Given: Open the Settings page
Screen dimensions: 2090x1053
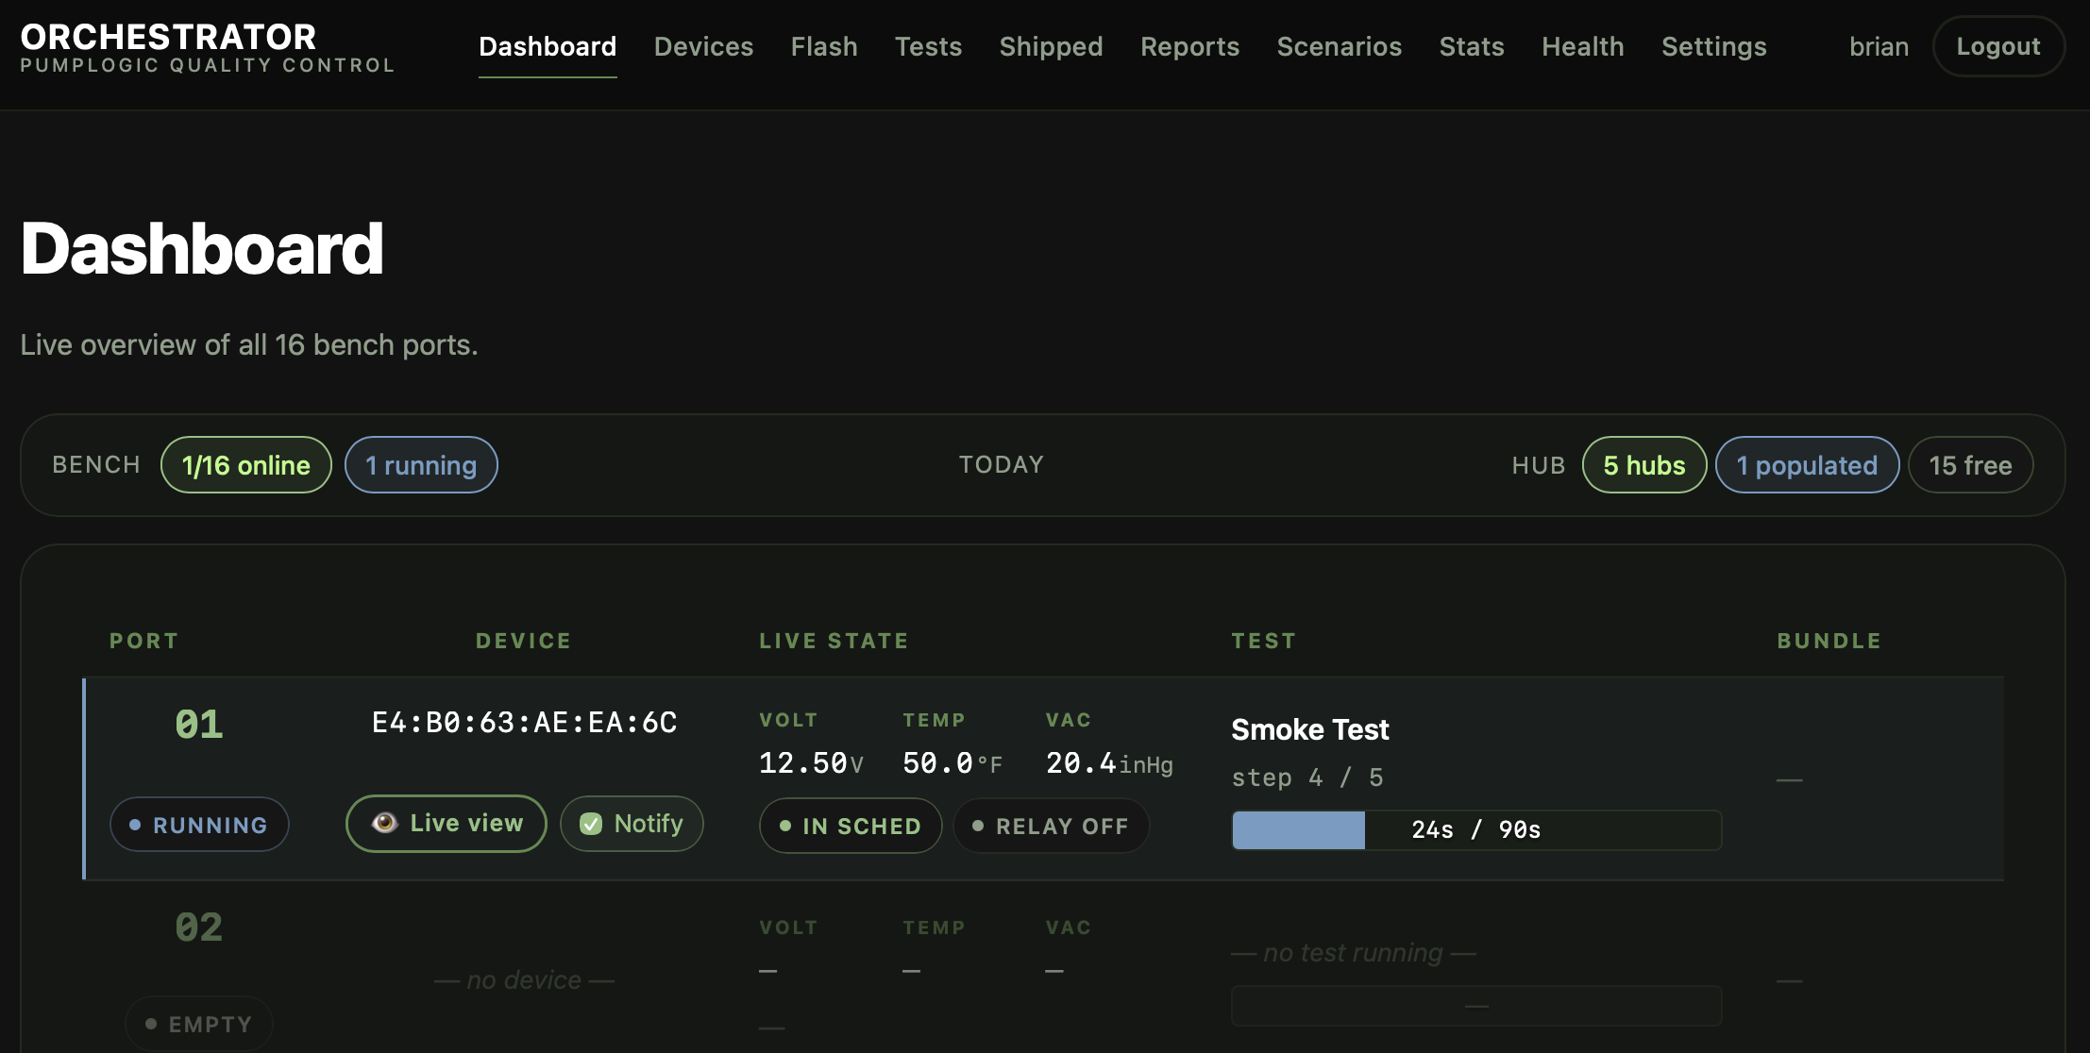Looking at the screenshot, I should coord(1713,46).
